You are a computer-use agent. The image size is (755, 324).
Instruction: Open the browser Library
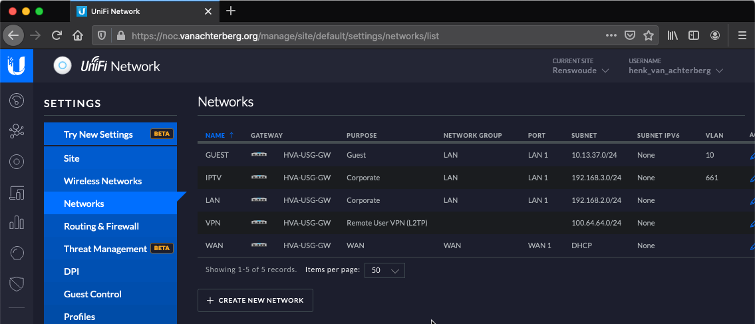tap(673, 35)
